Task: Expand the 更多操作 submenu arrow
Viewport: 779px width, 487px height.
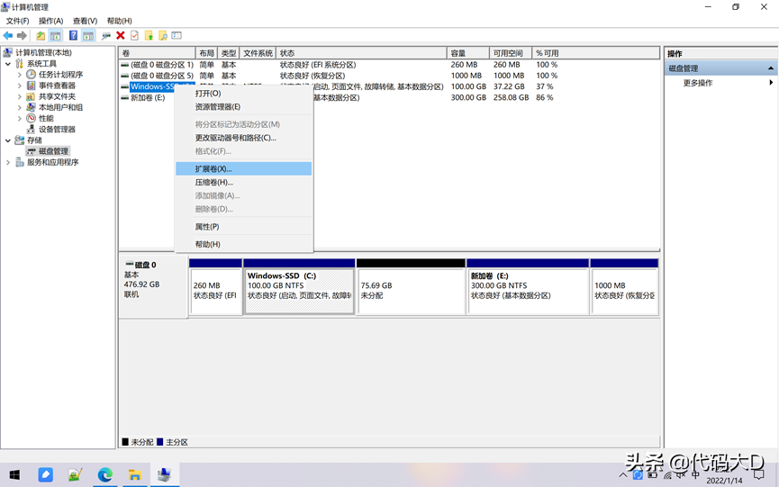Action: point(770,83)
